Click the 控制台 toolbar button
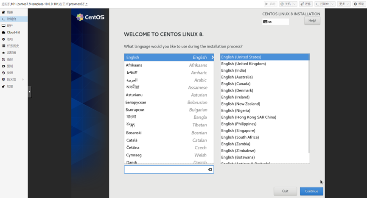Image resolution: width=367 pixels, height=198 pixels. [x=322, y=4]
